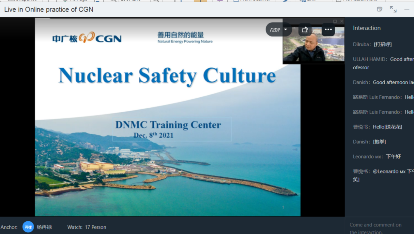Screen dimensions: 414x234
Task: Open the three-dots more options menu
Action: (328, 30)
